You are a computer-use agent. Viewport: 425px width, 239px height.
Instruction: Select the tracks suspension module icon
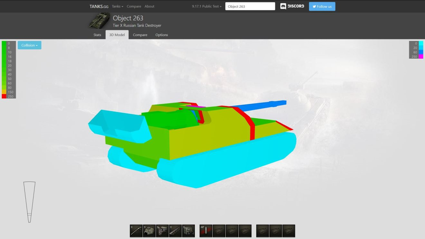pos(175,231)
